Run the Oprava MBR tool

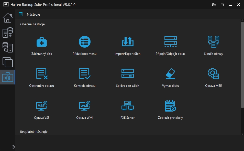tap(214, 74)
